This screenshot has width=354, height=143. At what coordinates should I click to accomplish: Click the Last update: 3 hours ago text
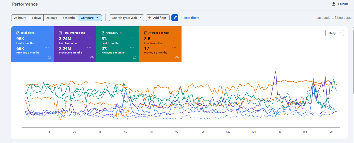334,18
